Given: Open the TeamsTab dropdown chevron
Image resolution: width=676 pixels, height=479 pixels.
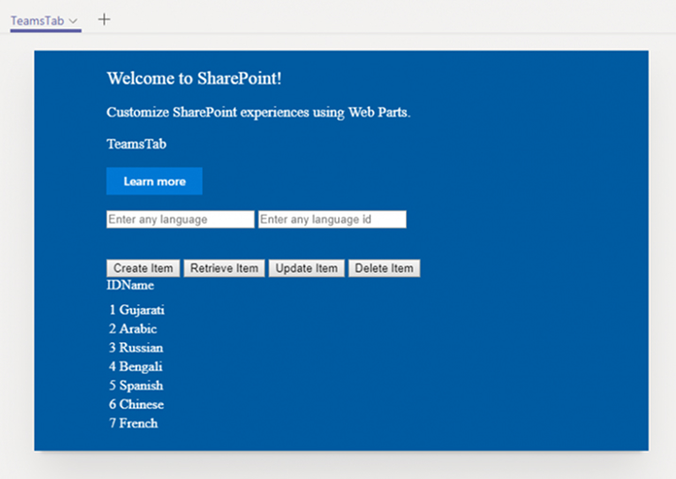Looking at the screenshot, I should [x=74, y=21].
